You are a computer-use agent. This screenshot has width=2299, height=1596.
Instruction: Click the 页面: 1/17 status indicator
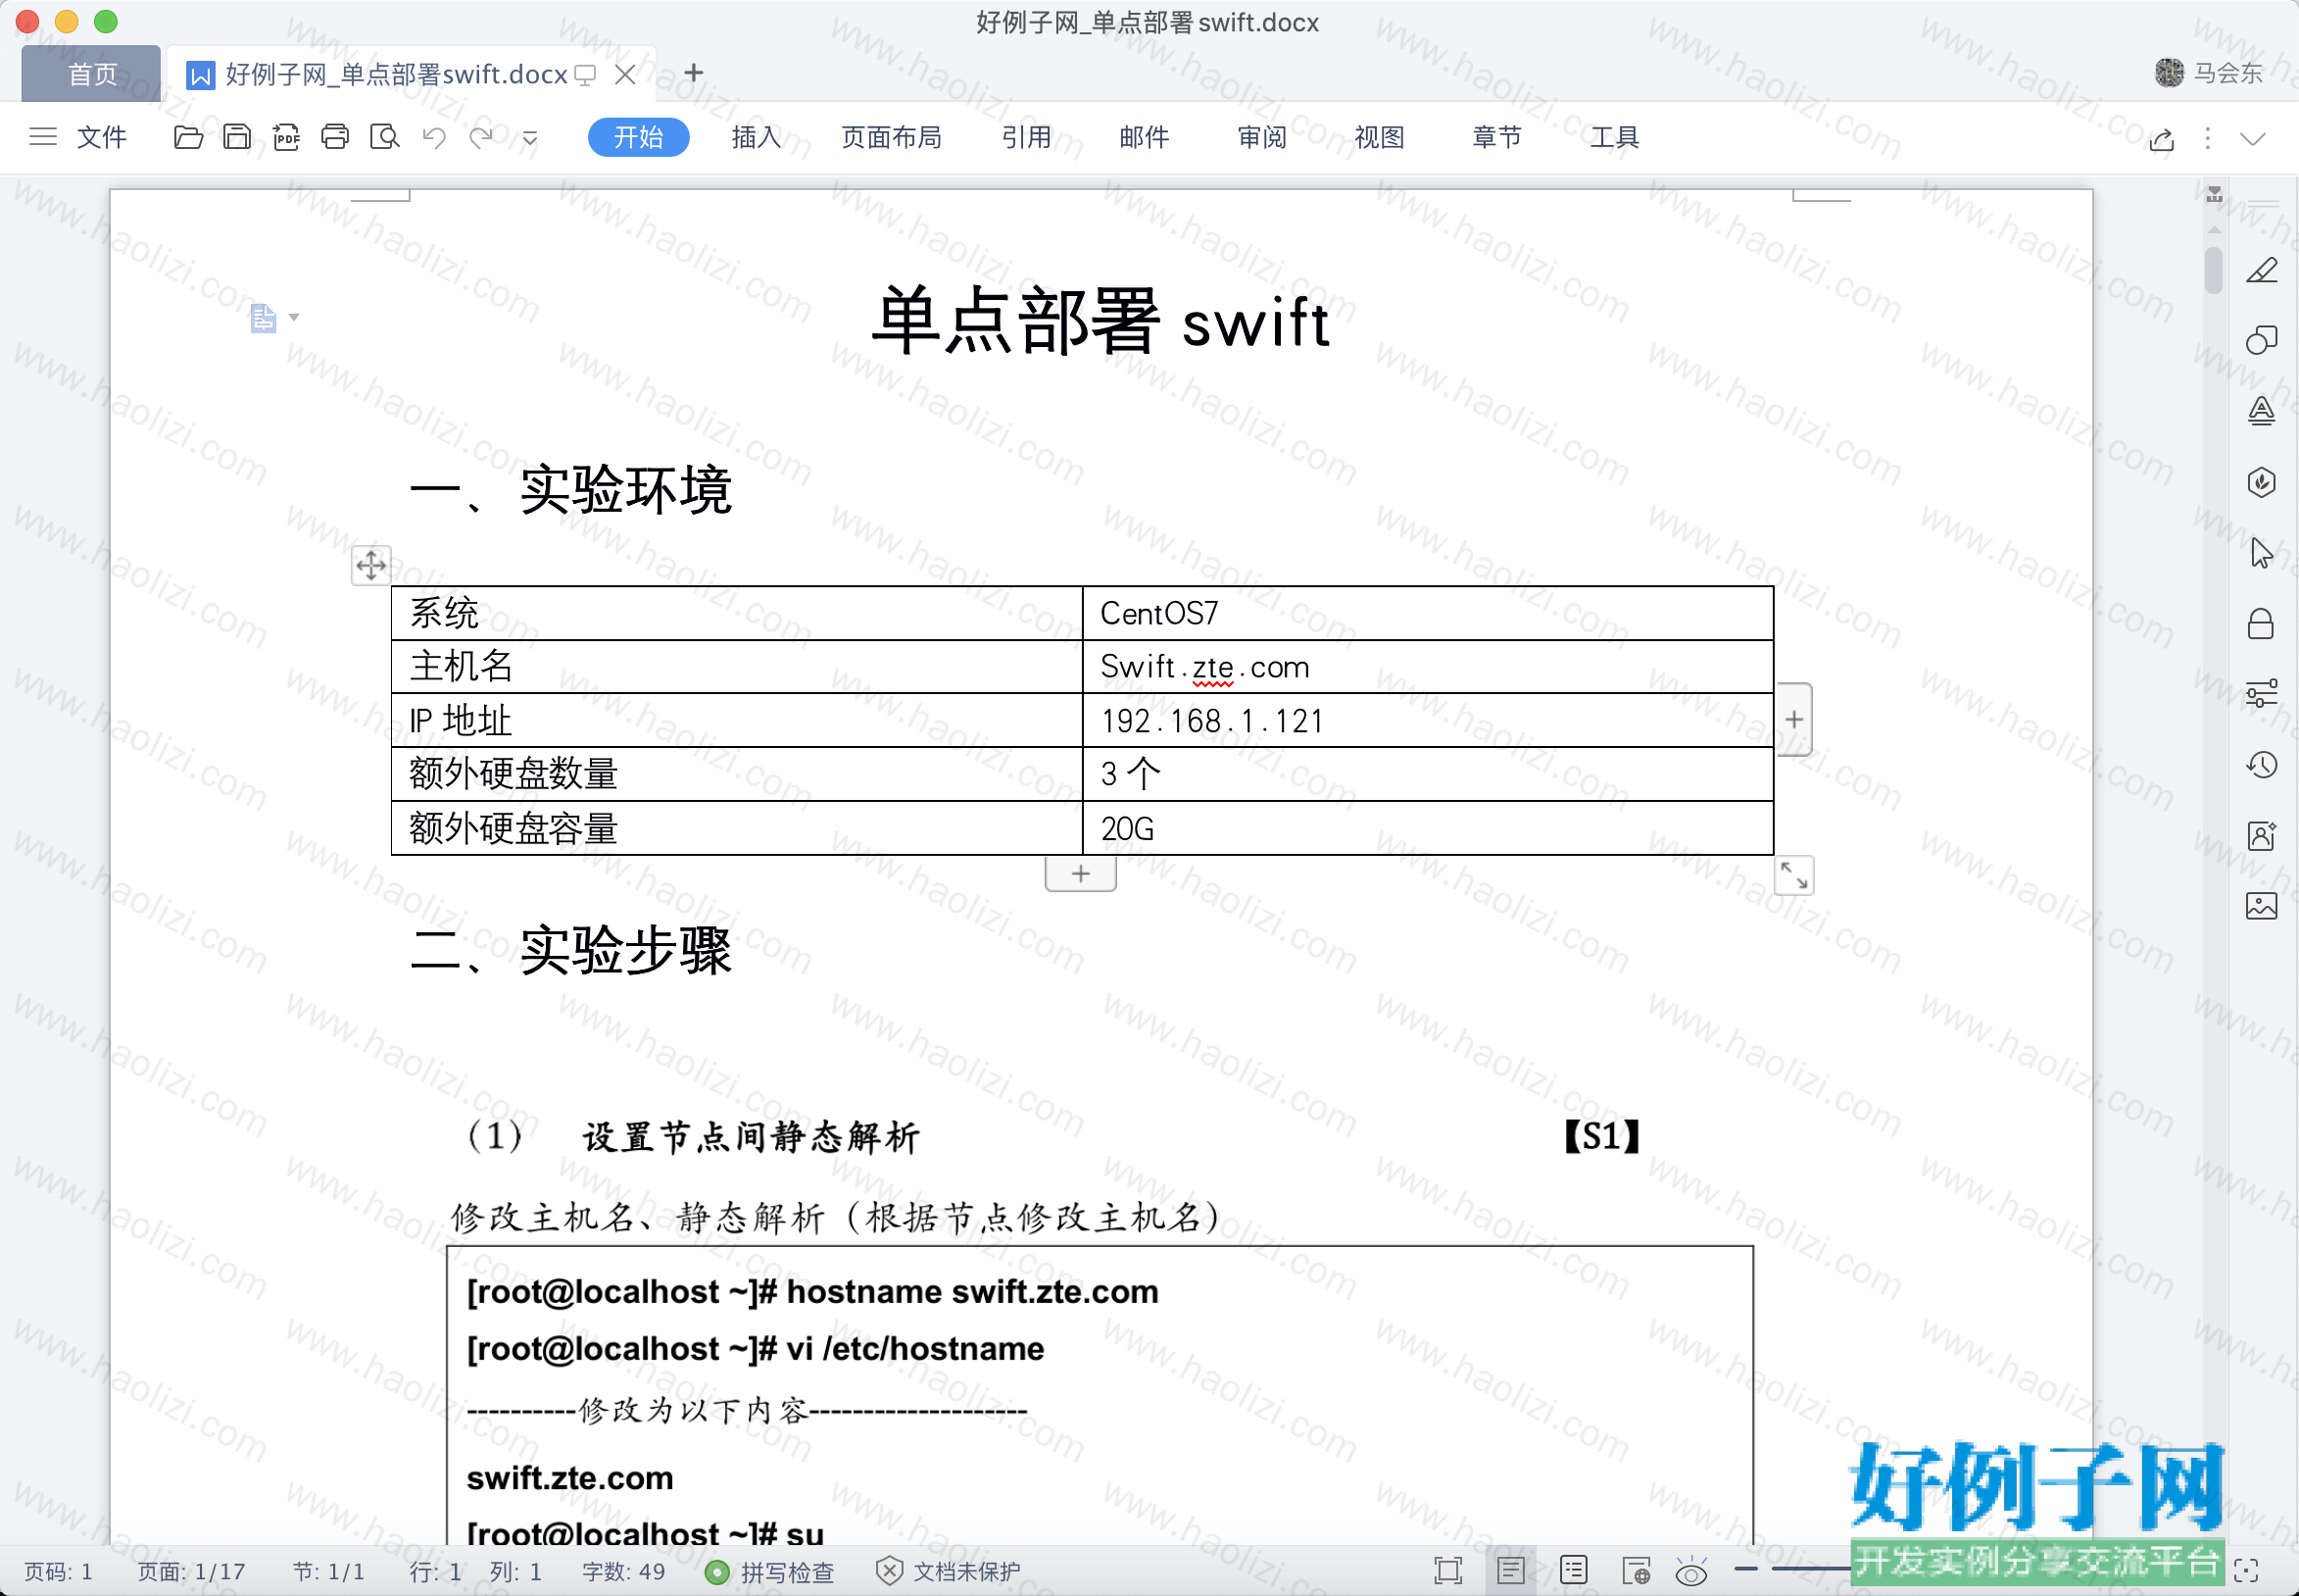coord(191,1572)
